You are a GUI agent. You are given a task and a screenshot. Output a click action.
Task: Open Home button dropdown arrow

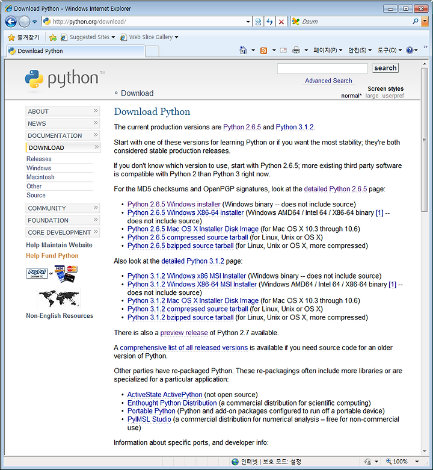(253, 51)
